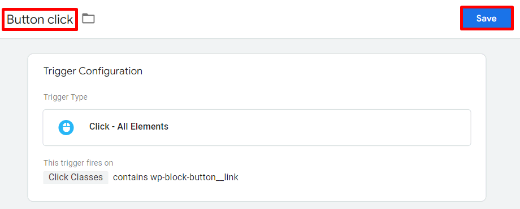
Task: Click the word click in the title
Action: pos(60,20)
